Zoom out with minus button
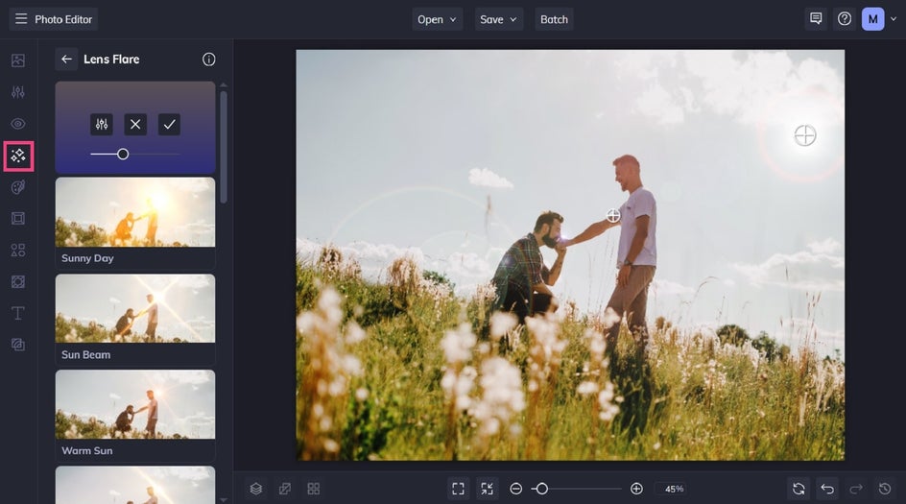 (x=516, y=489)
